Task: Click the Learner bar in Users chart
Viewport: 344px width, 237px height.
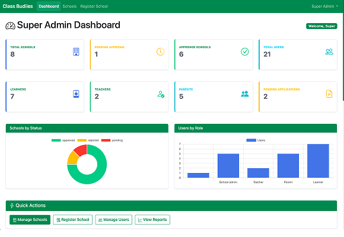Action: (318, 161)
